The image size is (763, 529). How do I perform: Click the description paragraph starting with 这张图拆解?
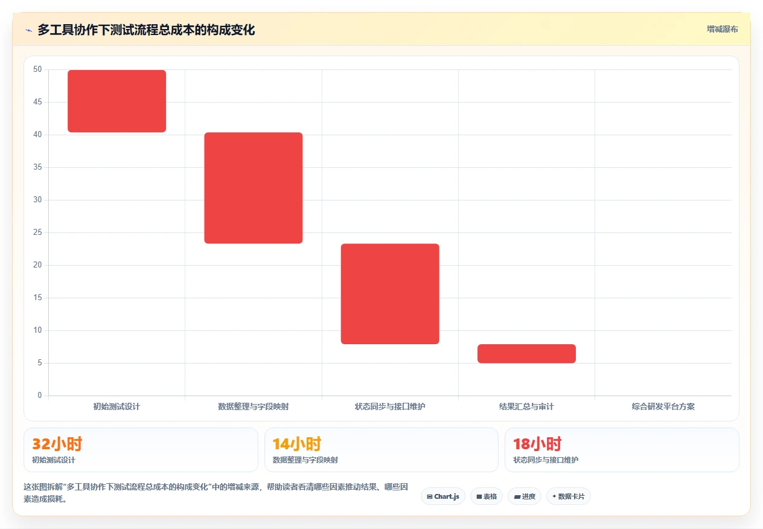(x=216, y=493)
